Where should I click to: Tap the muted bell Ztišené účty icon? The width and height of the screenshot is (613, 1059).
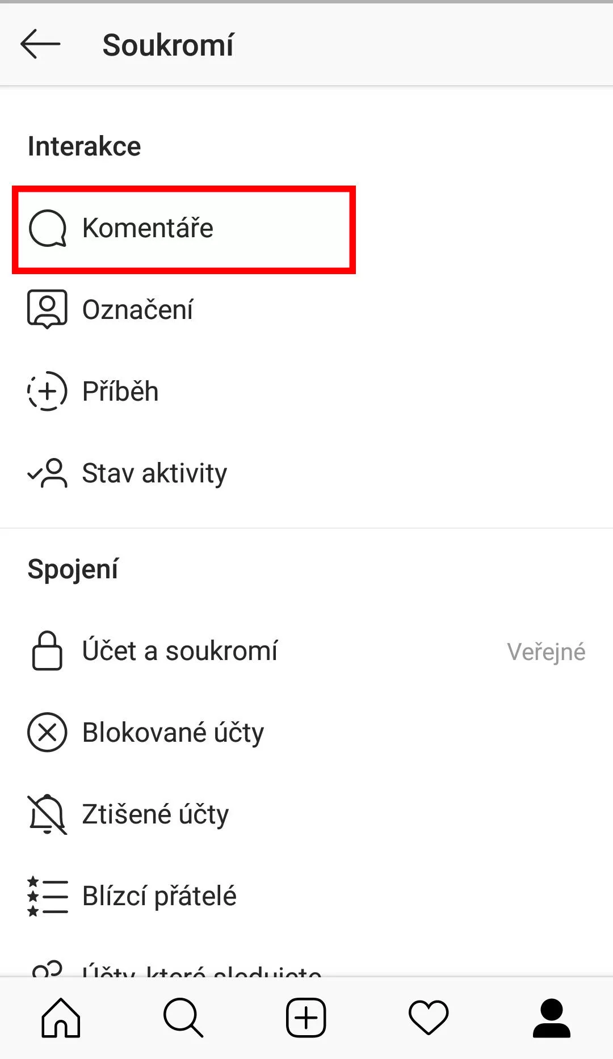(x=47, y=814)
